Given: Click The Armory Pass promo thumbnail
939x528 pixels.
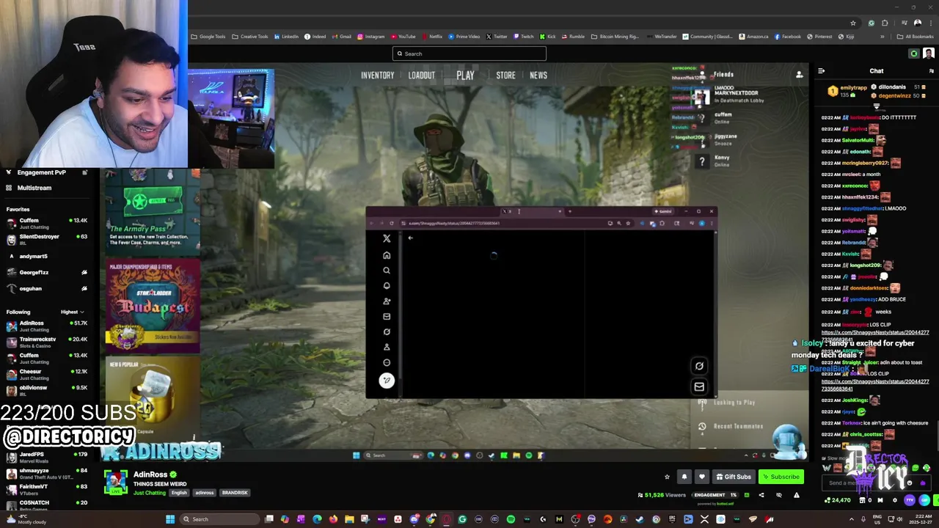Looking at the screenshot, I should 153,211.
